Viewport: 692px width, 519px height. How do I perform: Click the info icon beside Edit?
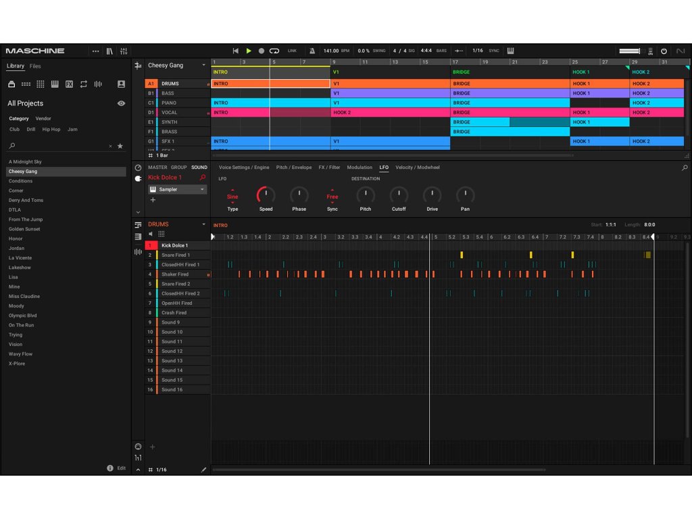110,468
